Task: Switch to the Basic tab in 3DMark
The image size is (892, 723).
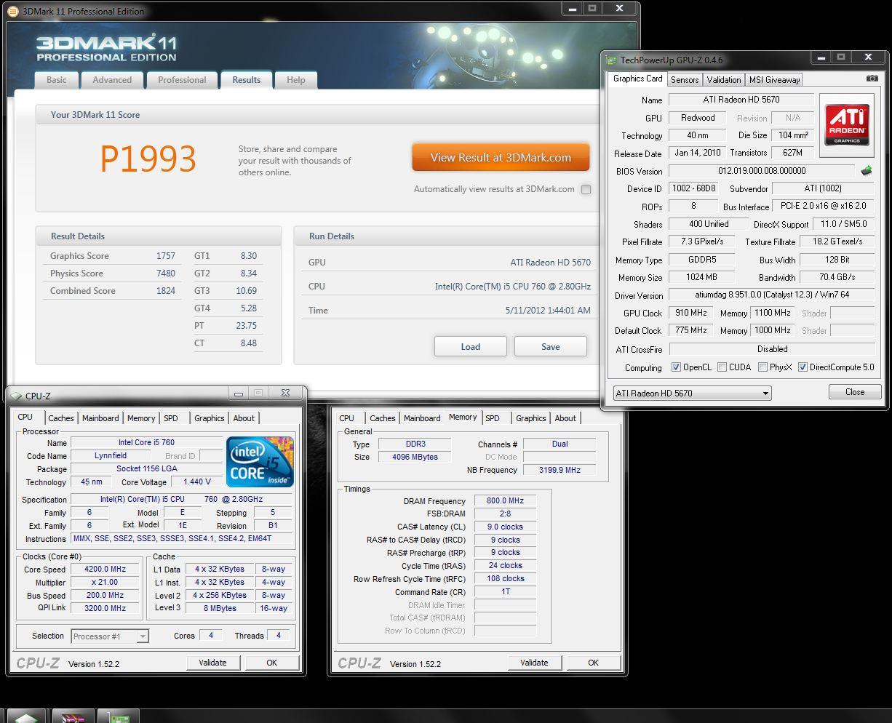Action: [56, 80]
